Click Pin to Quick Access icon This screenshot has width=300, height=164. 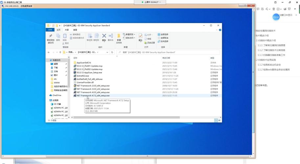[x=50, y=38]
